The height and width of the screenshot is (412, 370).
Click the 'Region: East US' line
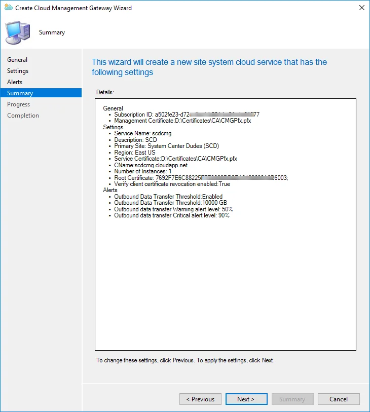[x=134, y=153]
